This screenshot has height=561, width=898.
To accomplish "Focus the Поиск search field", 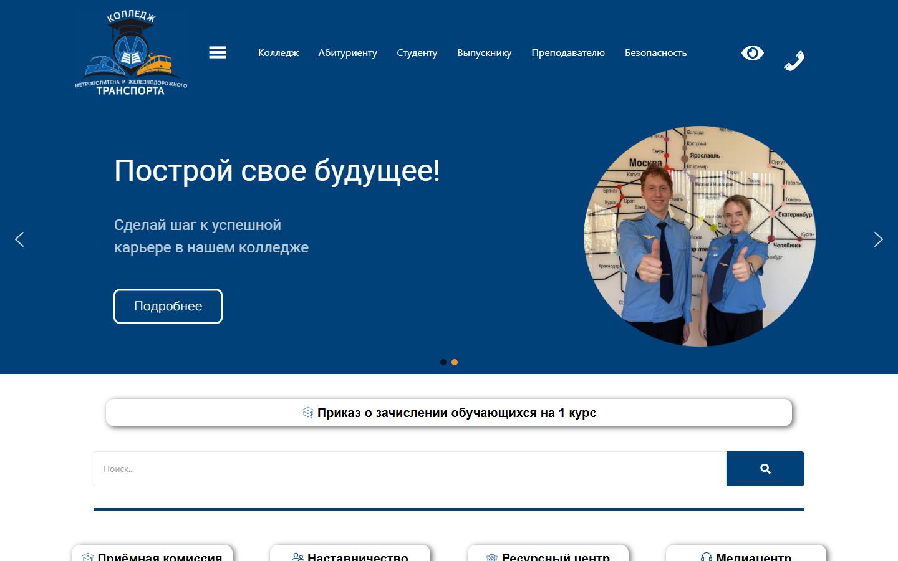I will (410, 469).
